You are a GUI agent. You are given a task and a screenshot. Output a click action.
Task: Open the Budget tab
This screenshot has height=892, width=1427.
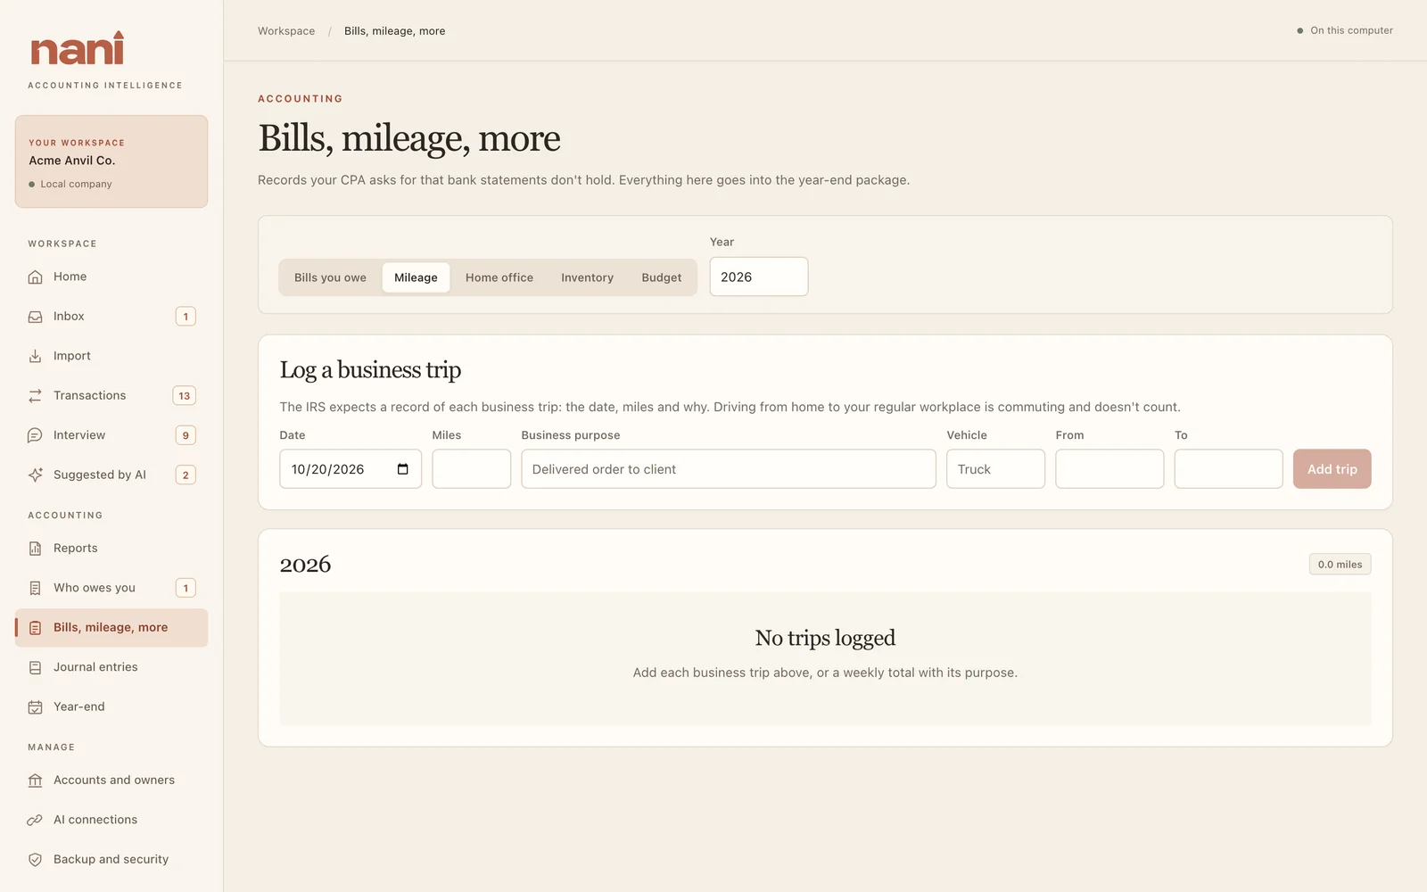click(x=662, y=277)
